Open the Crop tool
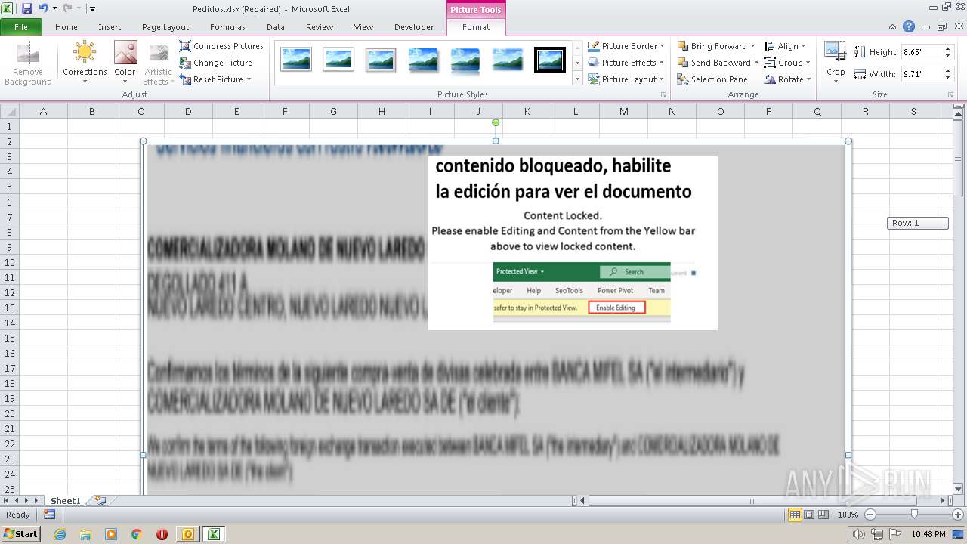Viewport: 967px width, 544px height. [x=836, y=62]
